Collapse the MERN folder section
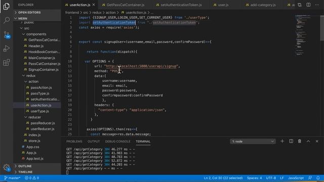 click(x=37, y=18)
